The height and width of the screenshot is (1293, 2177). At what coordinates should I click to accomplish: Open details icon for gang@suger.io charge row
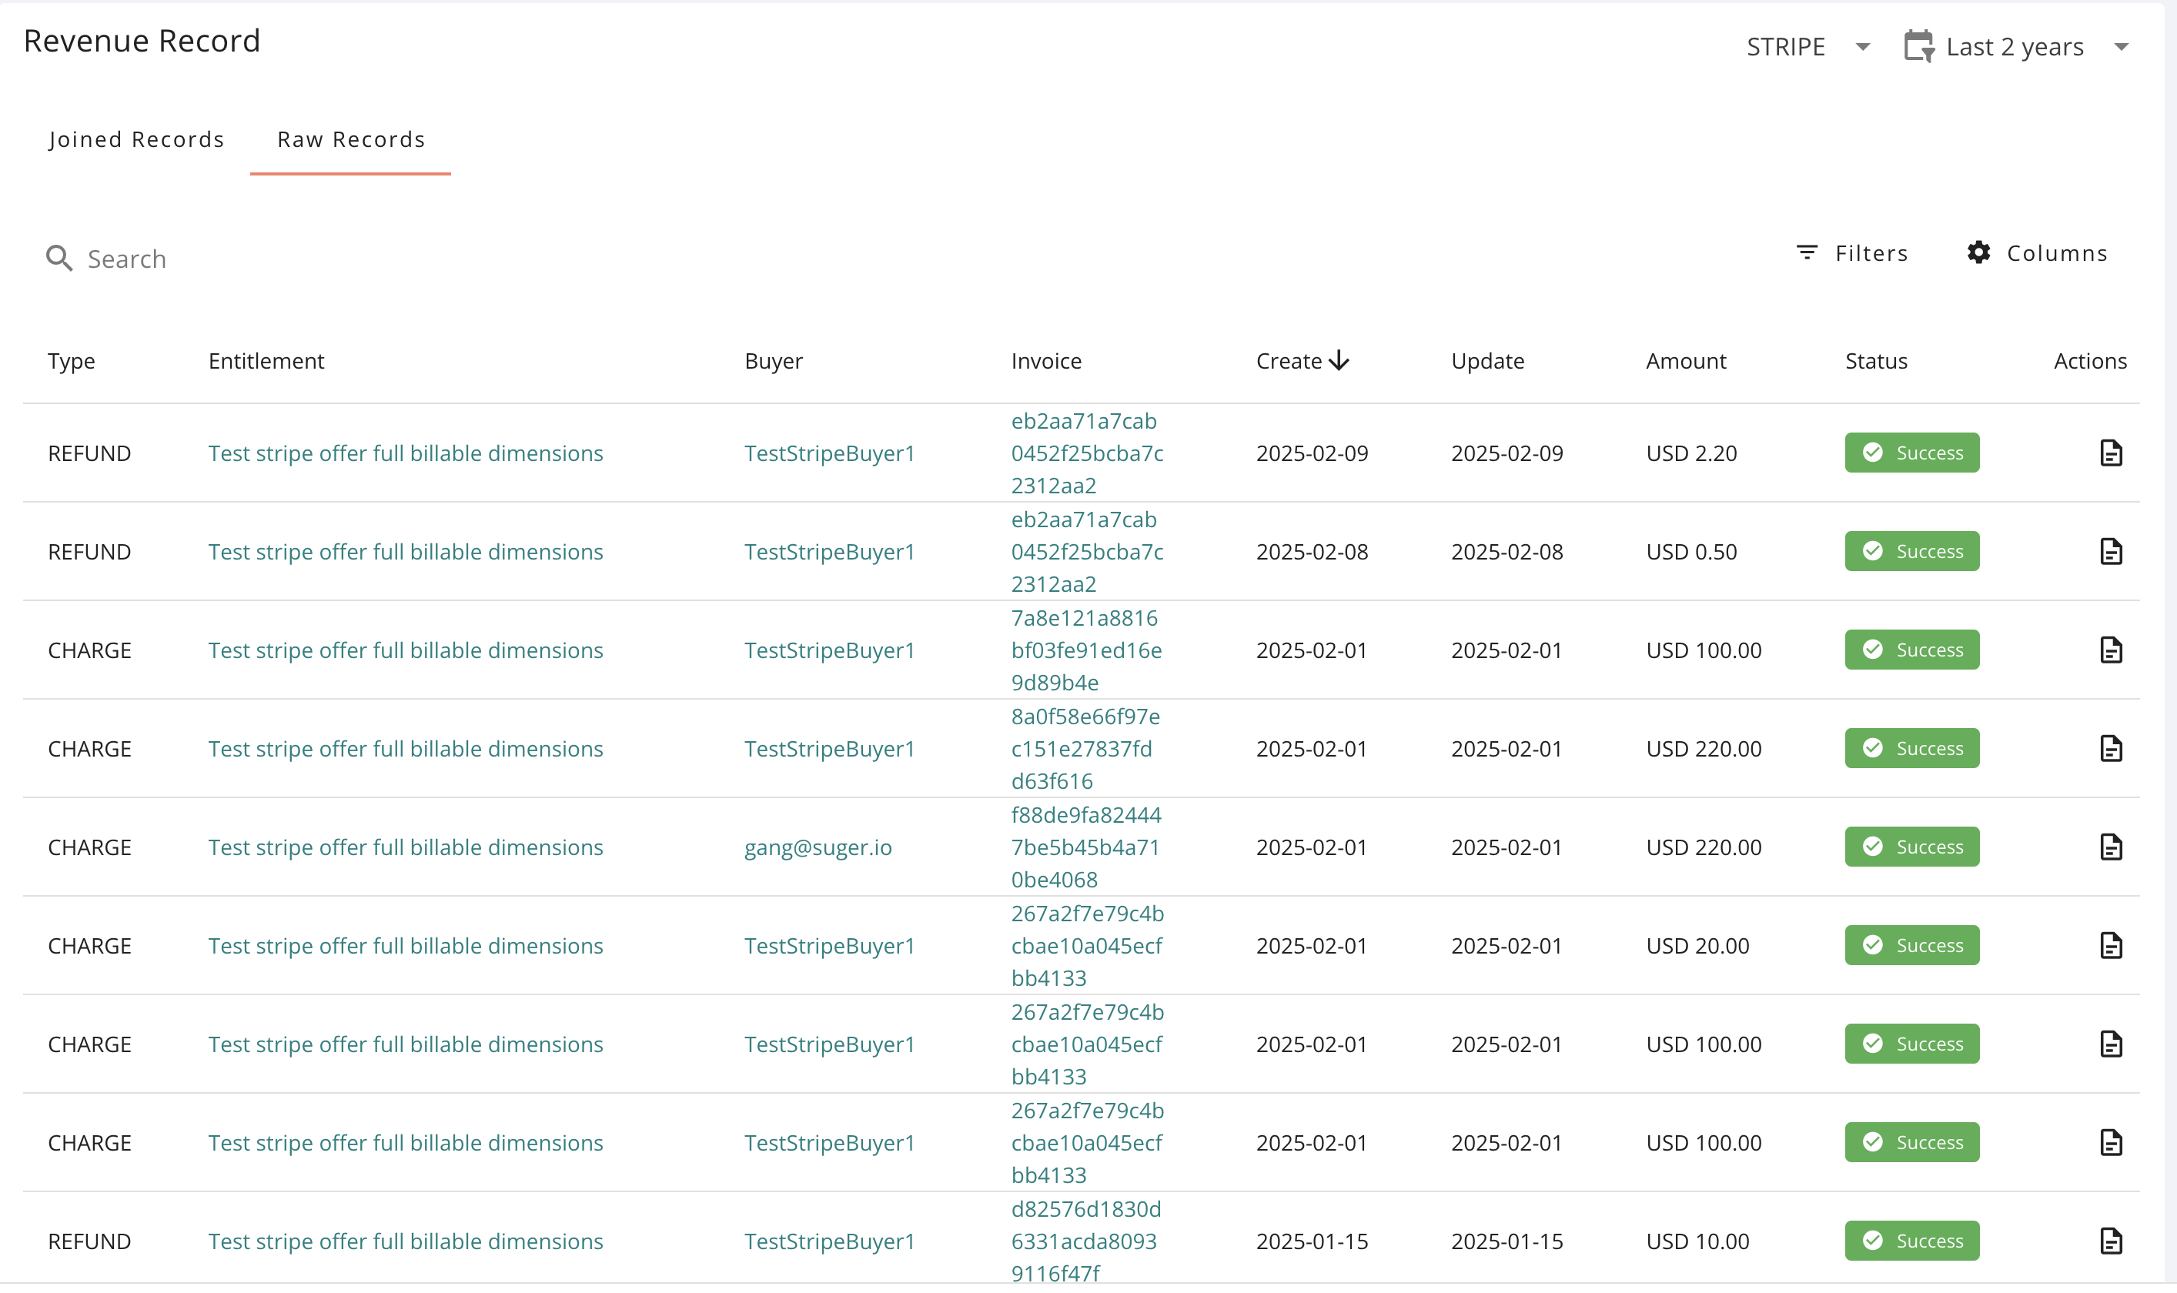pyautogui.click(x=2110, y=847)
